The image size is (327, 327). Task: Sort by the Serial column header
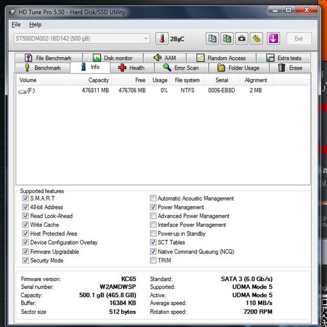point(222,80)
